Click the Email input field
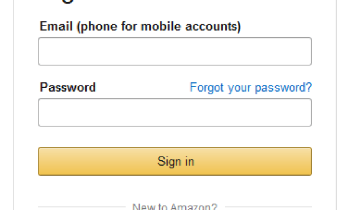 (x=175, y=51)
